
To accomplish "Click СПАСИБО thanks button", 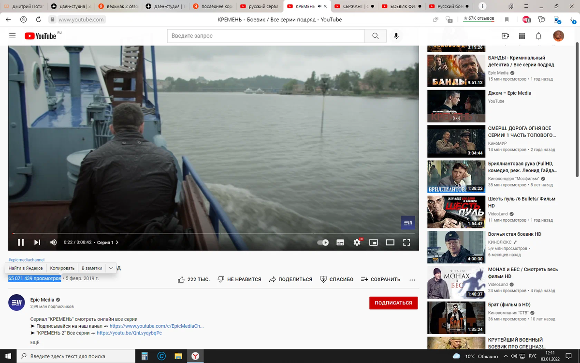I will click(336, 279).
